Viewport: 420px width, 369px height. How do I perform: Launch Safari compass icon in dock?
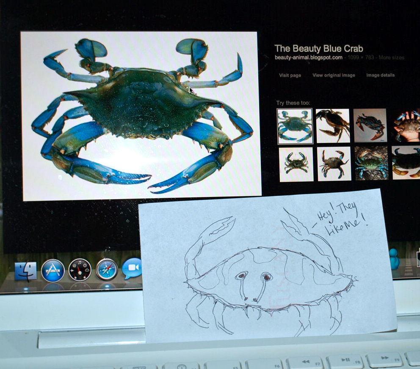click(x=107, y=269)
